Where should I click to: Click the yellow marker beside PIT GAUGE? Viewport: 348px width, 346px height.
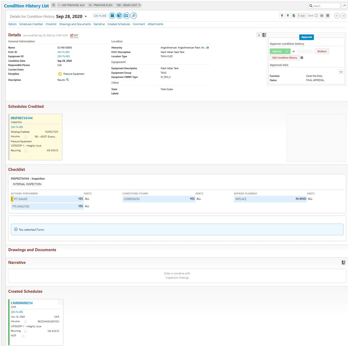(x=12, y=199)
